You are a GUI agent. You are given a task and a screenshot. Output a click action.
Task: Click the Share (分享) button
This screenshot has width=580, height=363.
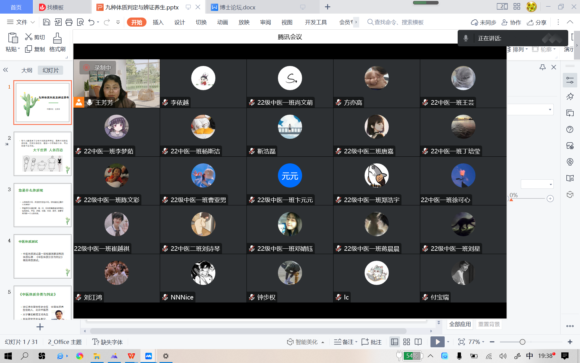(x=537, y=22)
